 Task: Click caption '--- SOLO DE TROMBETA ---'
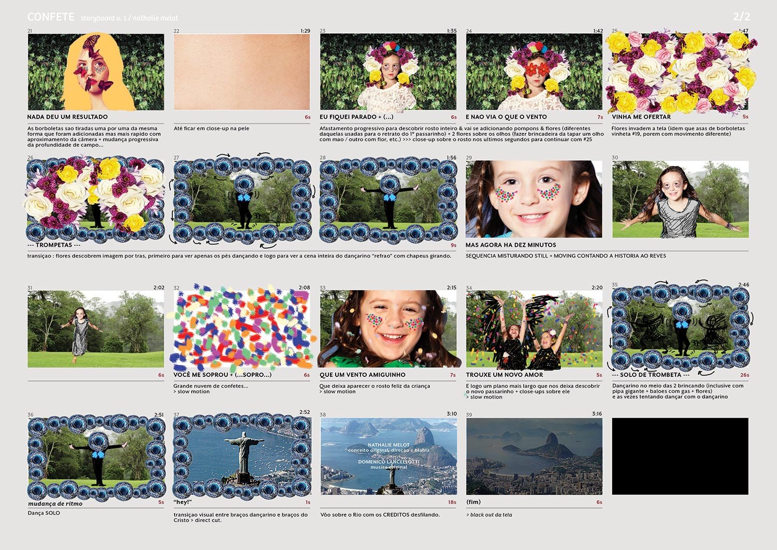[651, 374]
